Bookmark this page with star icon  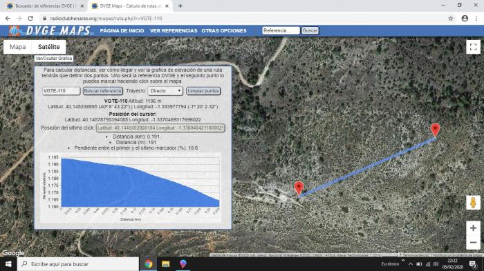pos(451,19)
